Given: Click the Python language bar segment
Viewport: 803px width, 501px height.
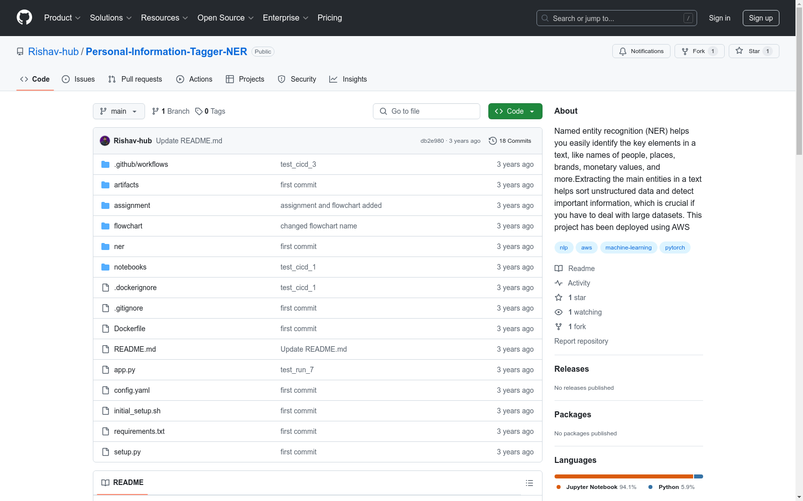Looking at the screenshot, I should [x=699, y=476].
